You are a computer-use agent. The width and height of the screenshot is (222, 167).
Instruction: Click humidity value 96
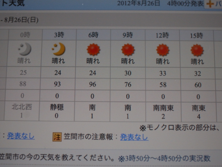(x=93, y=84)
